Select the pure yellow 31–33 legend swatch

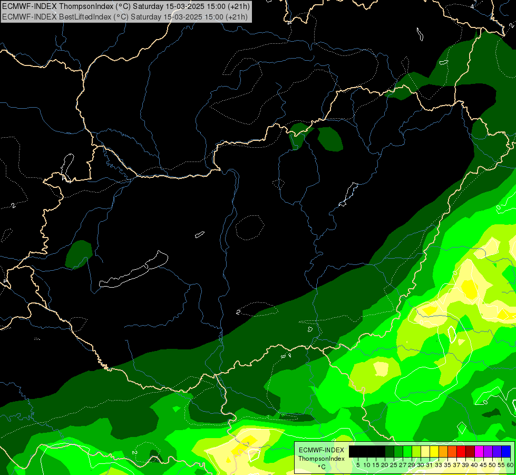click(434, 451)
